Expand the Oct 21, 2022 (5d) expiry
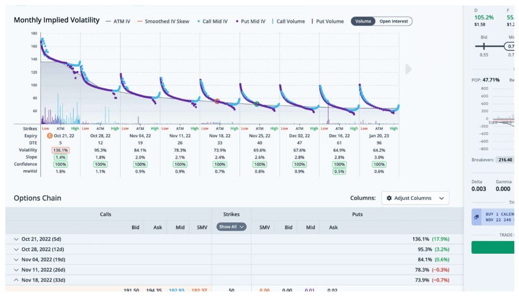 [x=16, y=239]
